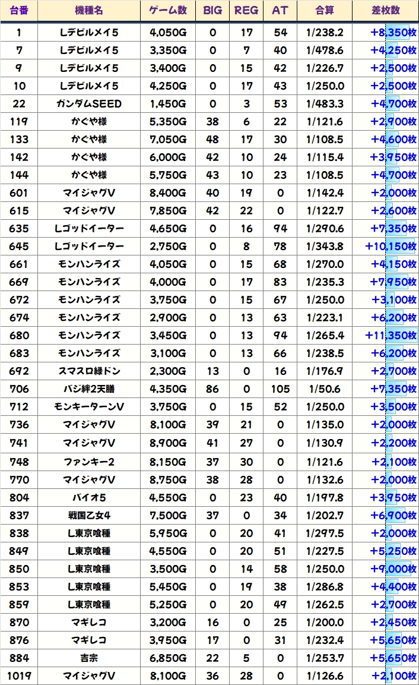Select the +4,250枚 value in row 7
Screen dimensions: 419x685
click(x=393, y=50)
